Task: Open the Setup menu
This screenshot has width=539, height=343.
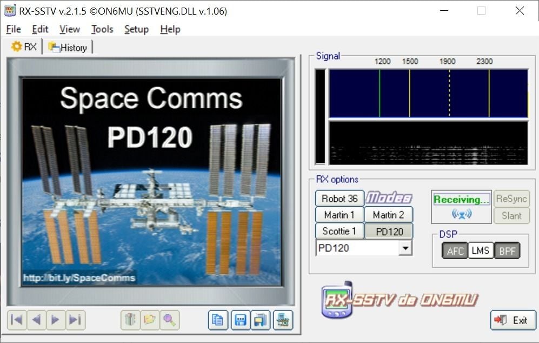Action: click(136, 29)
